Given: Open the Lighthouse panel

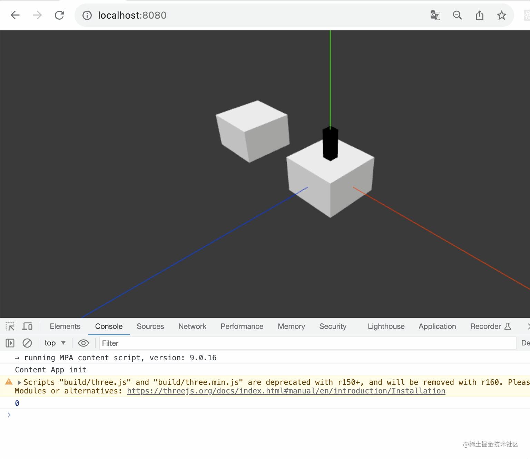Looking at the screenshot, I should pyautogui.click(x=386, y=326).
